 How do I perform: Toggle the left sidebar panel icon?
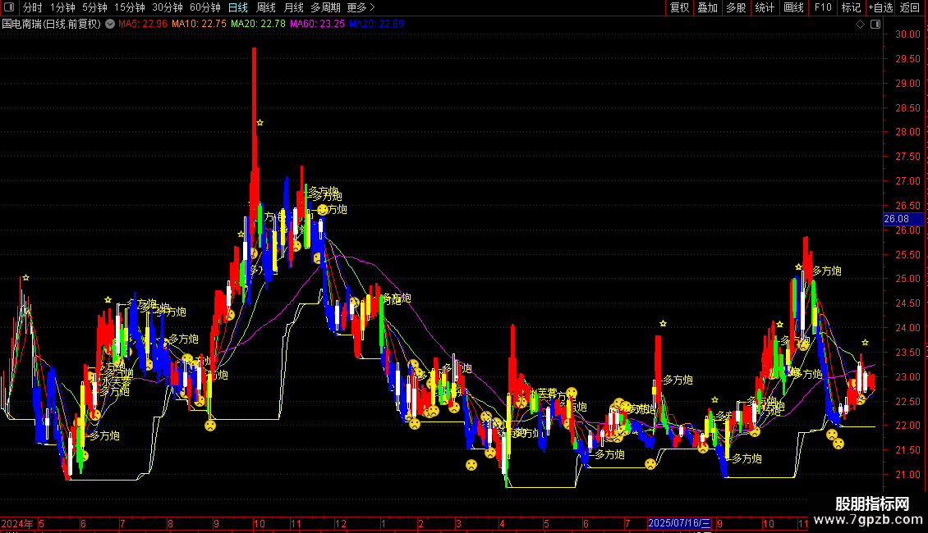point(9,7)
